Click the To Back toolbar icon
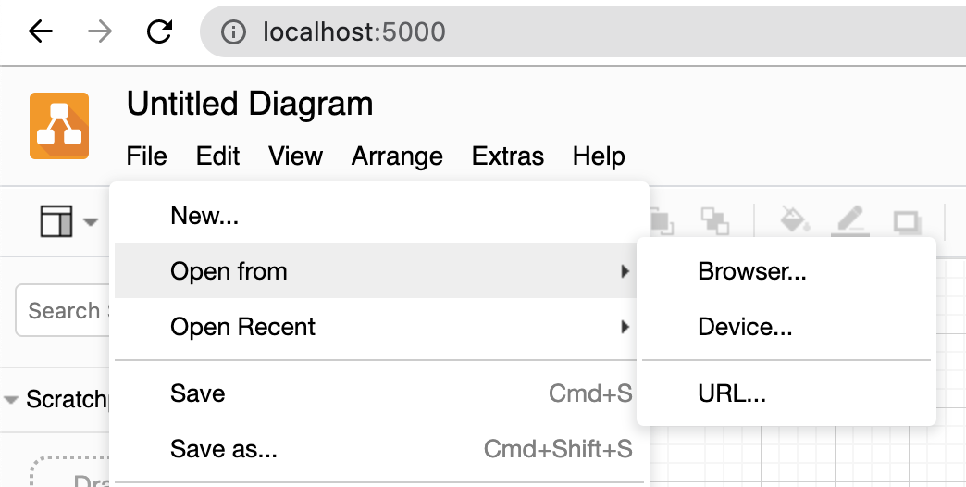Screen dimensions: 966x487 coord(715,220)
